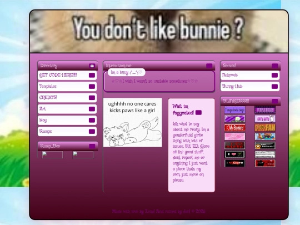
Task: Click the purple striped blinkie with green character
Action: coord(235,119)
